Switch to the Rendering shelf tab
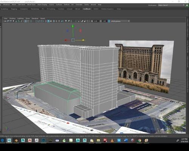This screenshot has width=189, height=151. pos(35,9)
